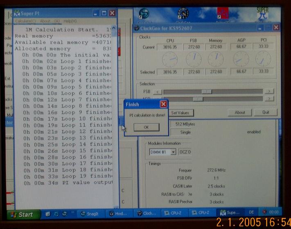Click OK in the Finish dialog
The image size is (291, 229).
[x=147, y=127]
